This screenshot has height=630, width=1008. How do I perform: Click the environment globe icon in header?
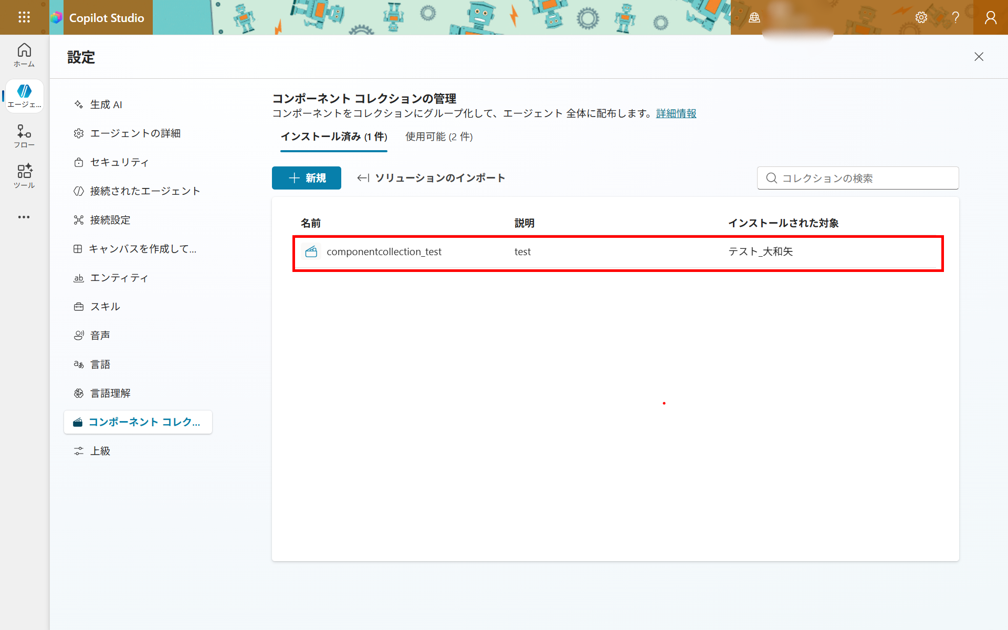754,18
